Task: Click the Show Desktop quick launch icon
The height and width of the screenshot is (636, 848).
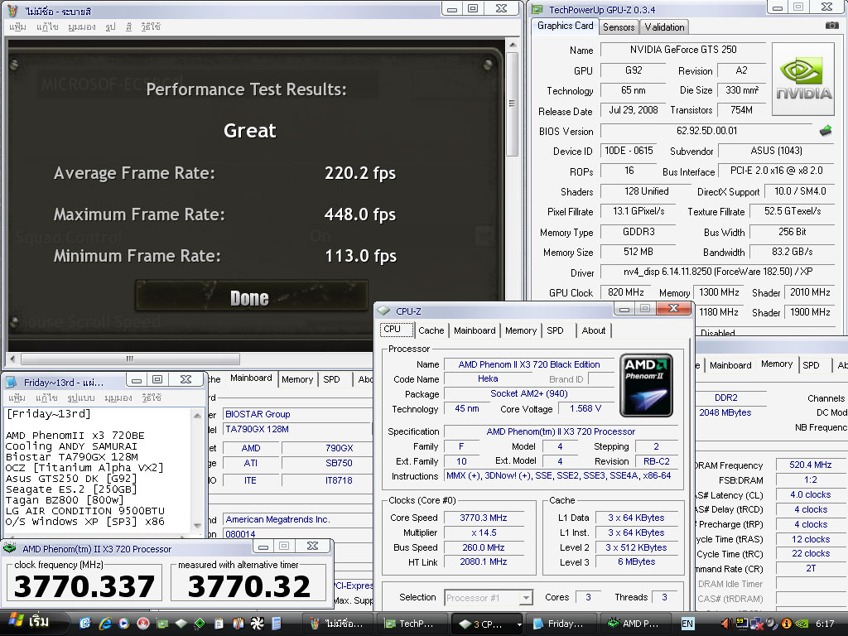Action: click(x=85, y=624)
